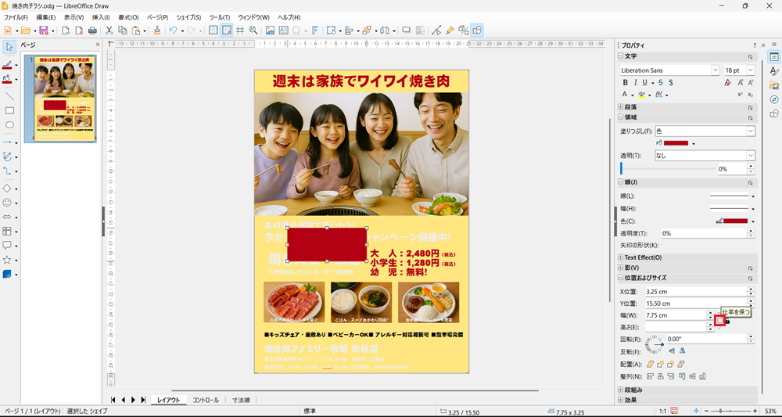Select the Ellipse tool
782x417 pixels.
point(9,124)
